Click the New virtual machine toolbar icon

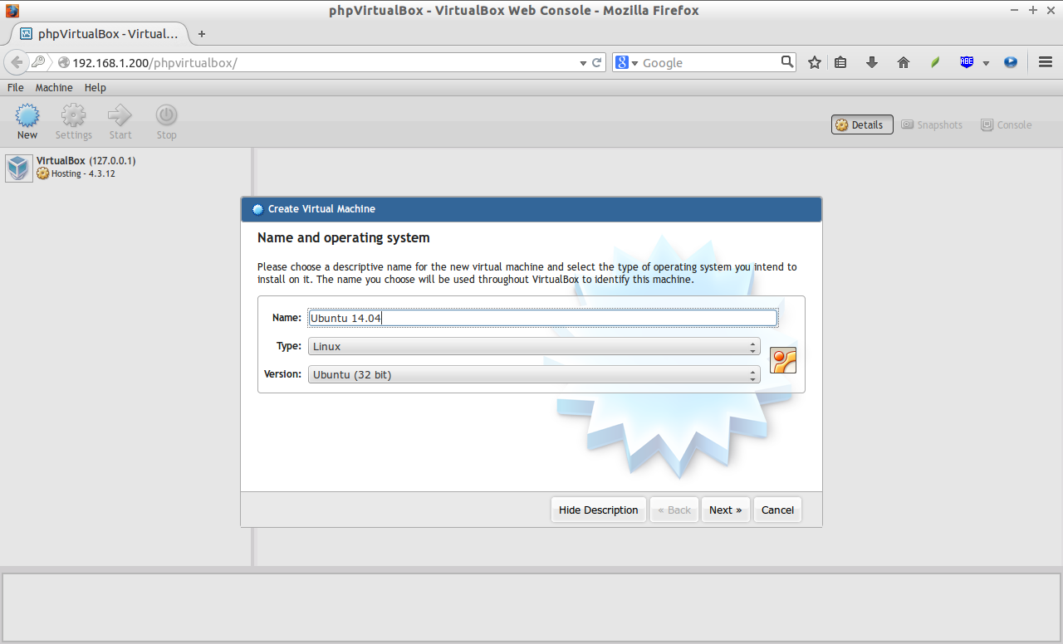click(27, 115)
